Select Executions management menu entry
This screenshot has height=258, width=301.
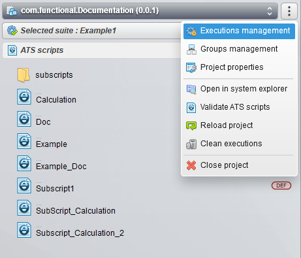(x=239, y=31)
